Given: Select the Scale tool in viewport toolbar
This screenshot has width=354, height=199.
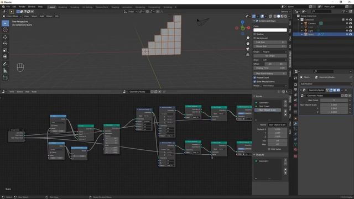Looking at the screenshot, I should click(x=5, y=50).
